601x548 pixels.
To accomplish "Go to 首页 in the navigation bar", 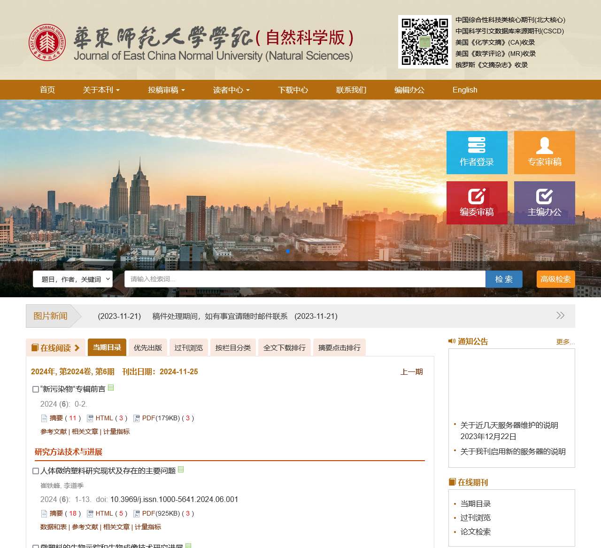I will click(x=47, y=90).
